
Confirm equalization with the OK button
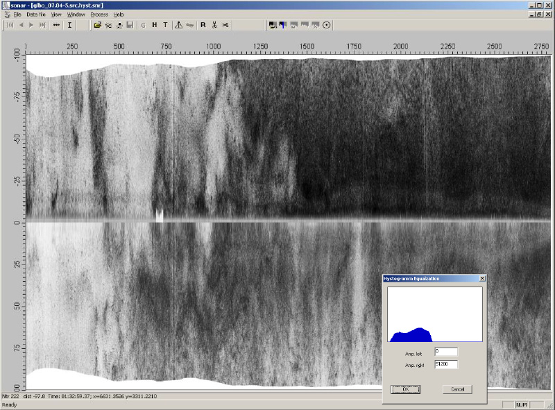(406, 389)
